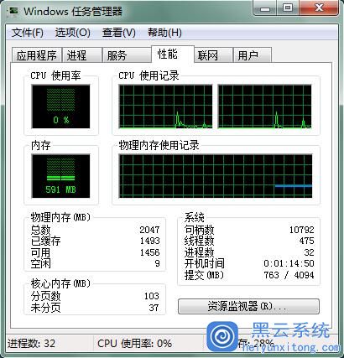
Task: Click the 可用 value 1456
Action: tap(150, 252)
